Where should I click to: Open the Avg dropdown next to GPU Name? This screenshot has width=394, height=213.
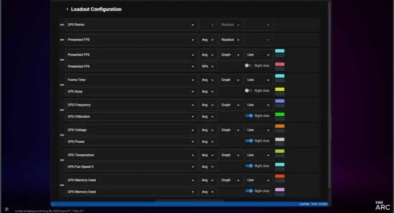pos(208,25)
